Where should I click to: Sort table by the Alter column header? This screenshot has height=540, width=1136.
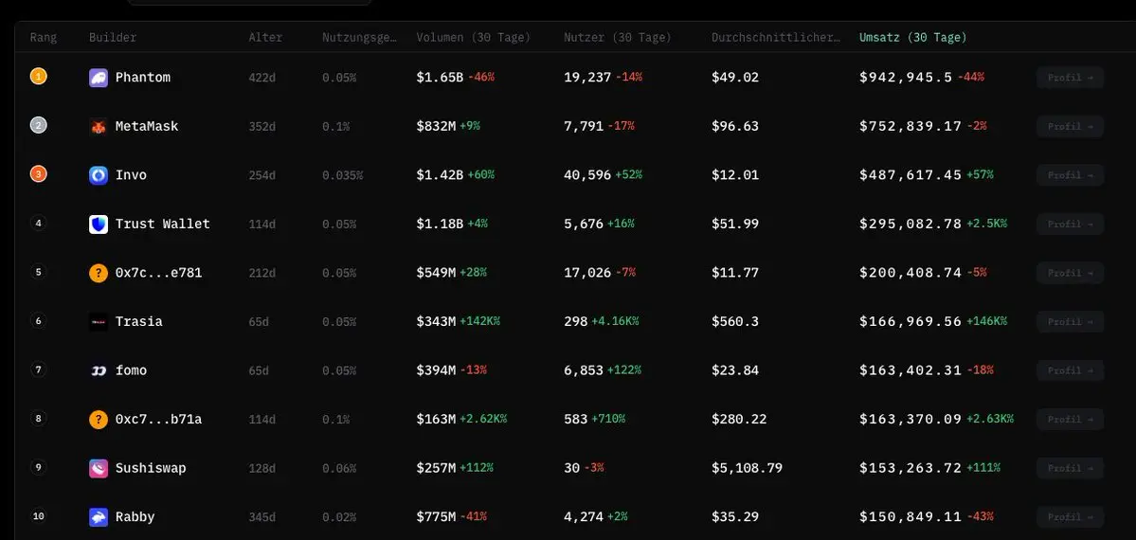click(265, 37)
